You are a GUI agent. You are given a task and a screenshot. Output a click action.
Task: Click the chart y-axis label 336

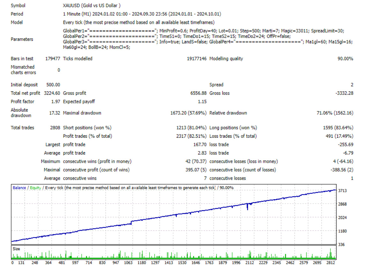click(341, 244)
